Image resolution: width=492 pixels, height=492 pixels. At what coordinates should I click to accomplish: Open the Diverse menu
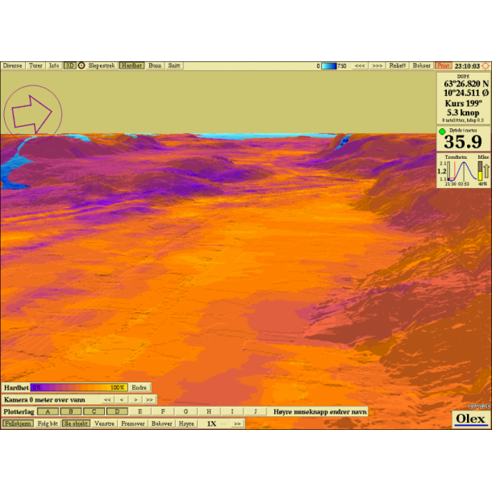click(x=12, y=65)
